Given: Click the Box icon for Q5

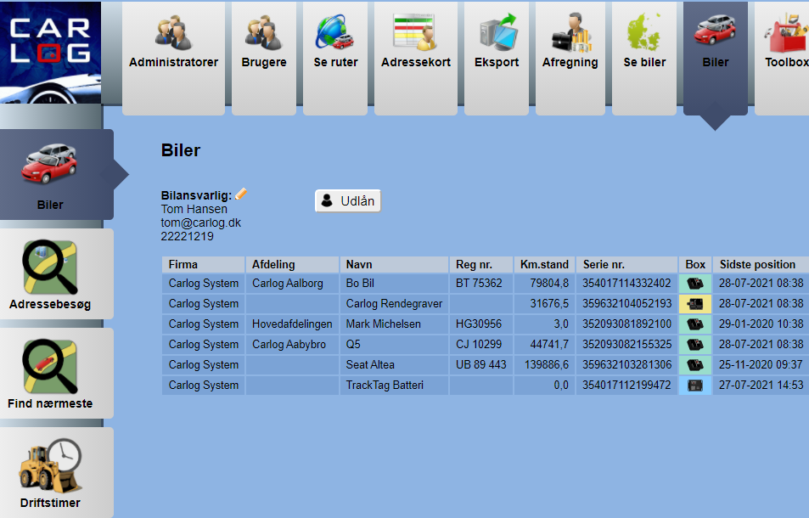Looking at the screenshot, I should point(695,344).
